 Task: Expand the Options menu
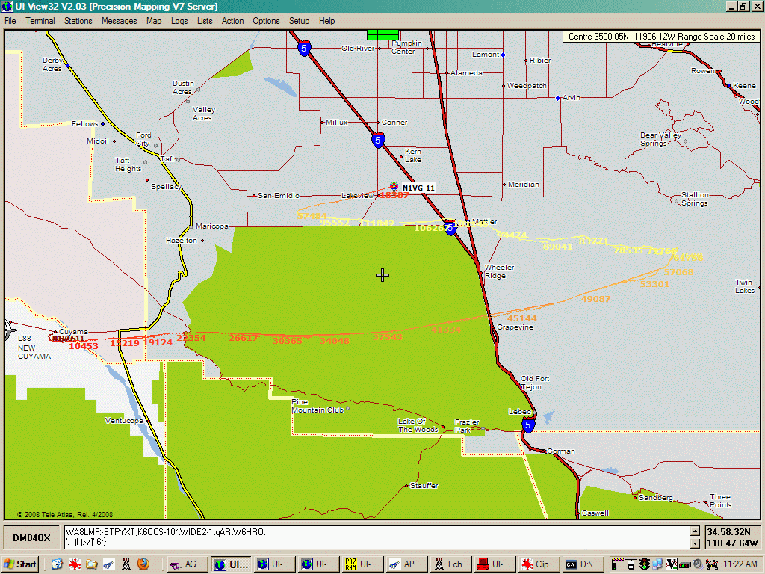[266, 21]
